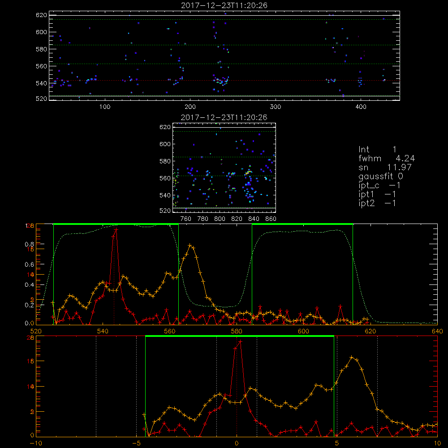Click x-axis label '-10' of the bottom plot

[36, 443]
